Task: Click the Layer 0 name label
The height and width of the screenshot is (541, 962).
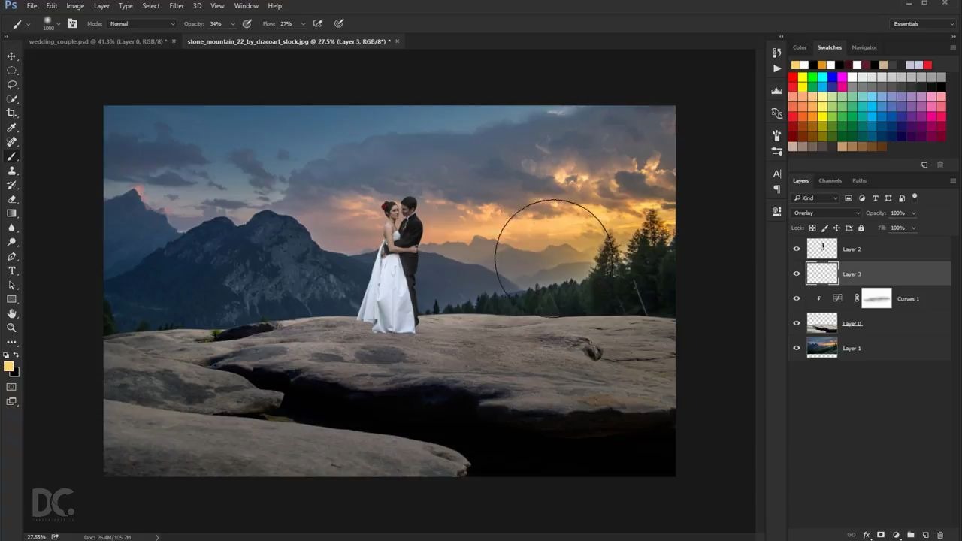Action: coord(852,323)
